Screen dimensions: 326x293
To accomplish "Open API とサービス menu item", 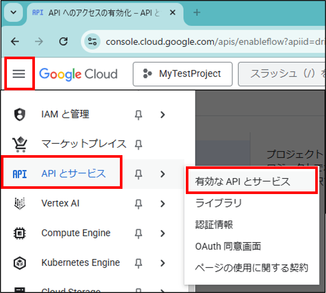I will (74, 174).
